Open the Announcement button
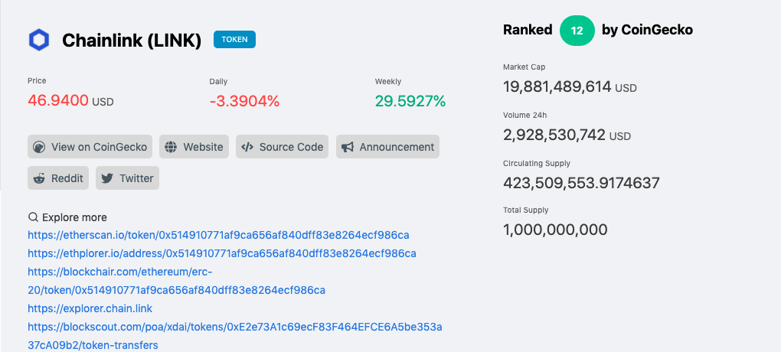This screenshot has height=352, width=781. pos(387,147)
